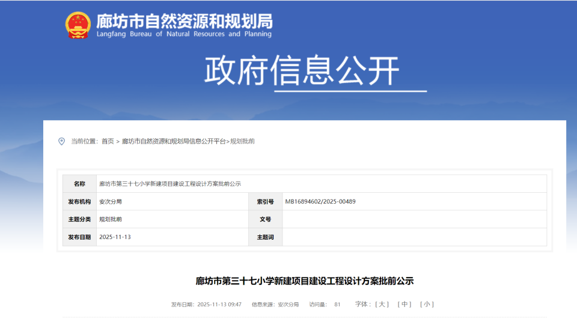Click the Langfang Bureau English subtitle

[184, 34]
